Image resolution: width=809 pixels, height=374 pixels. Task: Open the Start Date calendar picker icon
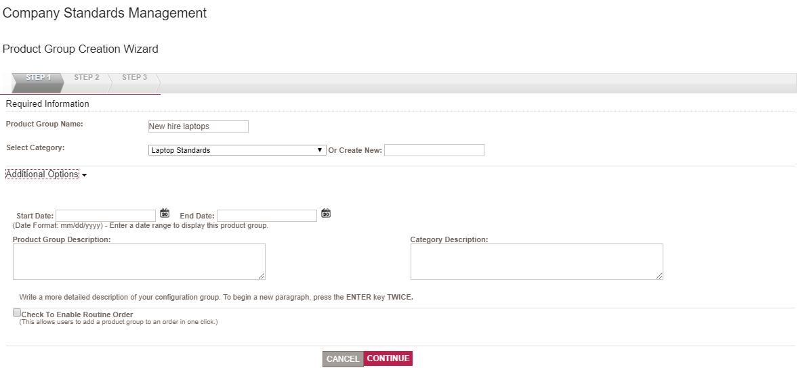coord(164,214)
